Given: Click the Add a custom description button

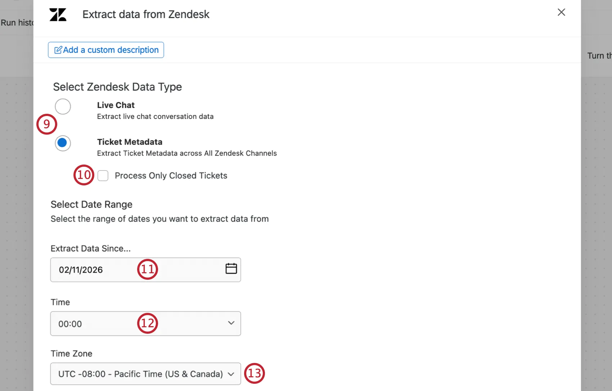Looking at the screenshot, I should (105, 50).
